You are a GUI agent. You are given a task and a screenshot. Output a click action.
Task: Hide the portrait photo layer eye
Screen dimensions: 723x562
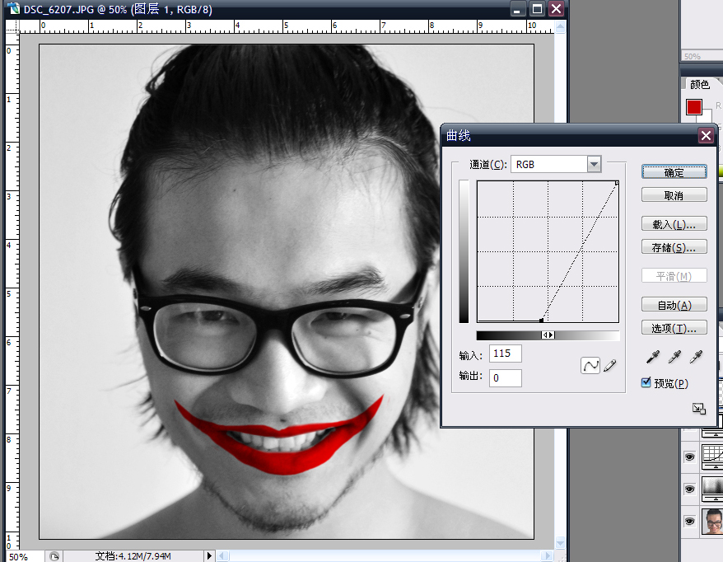coord(690,522)
